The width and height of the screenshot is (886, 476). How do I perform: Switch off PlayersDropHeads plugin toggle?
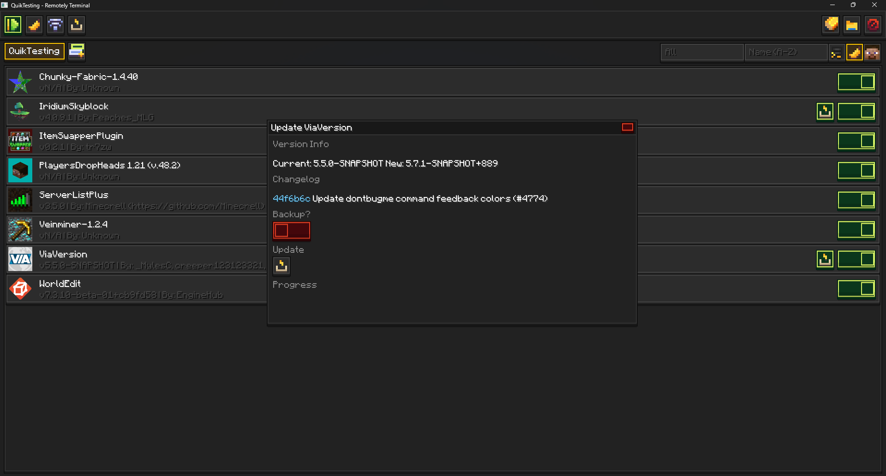click(856, 171)
